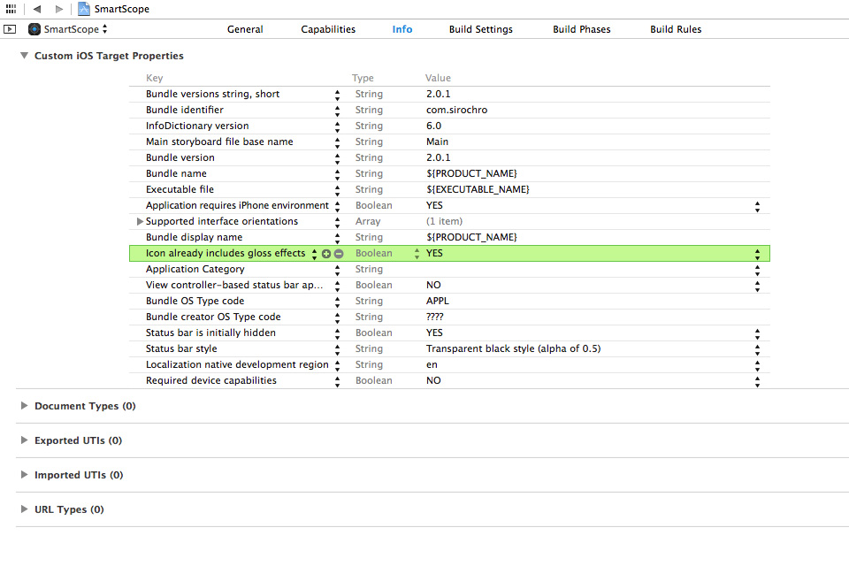Click the add property plus button on selected row

[327, 253]
